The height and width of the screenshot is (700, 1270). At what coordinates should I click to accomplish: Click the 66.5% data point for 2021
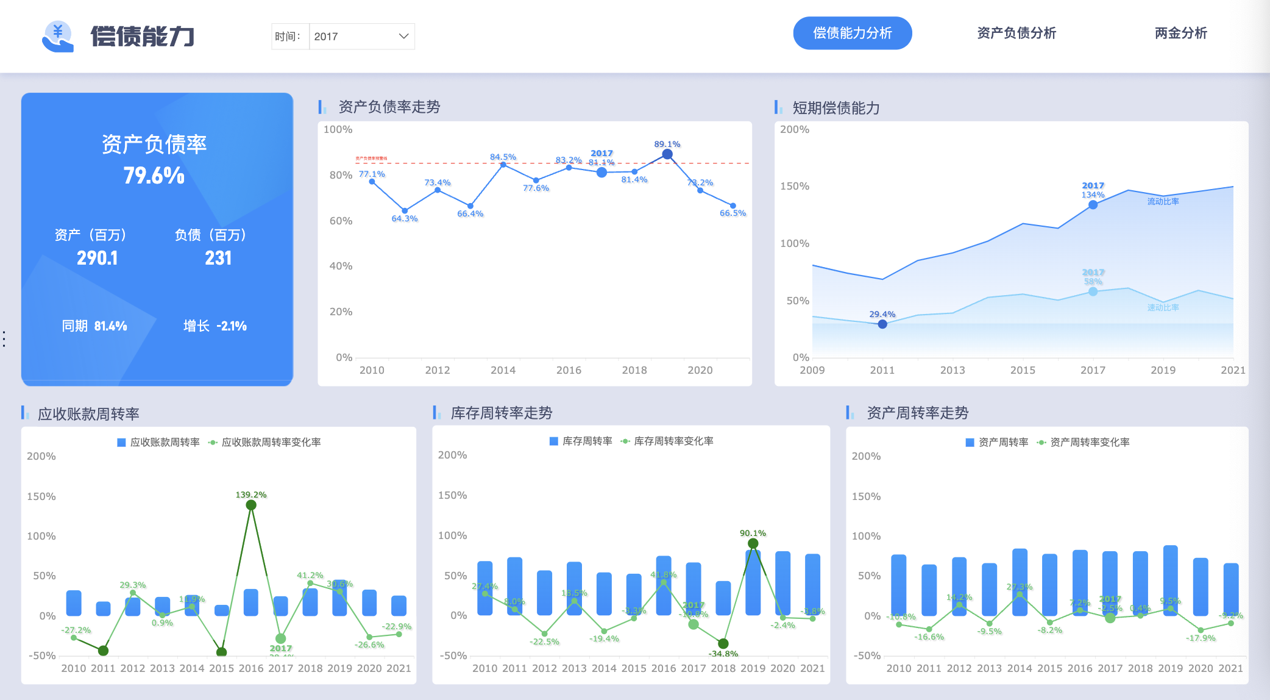pyautogui.click(x=733, y=205)
